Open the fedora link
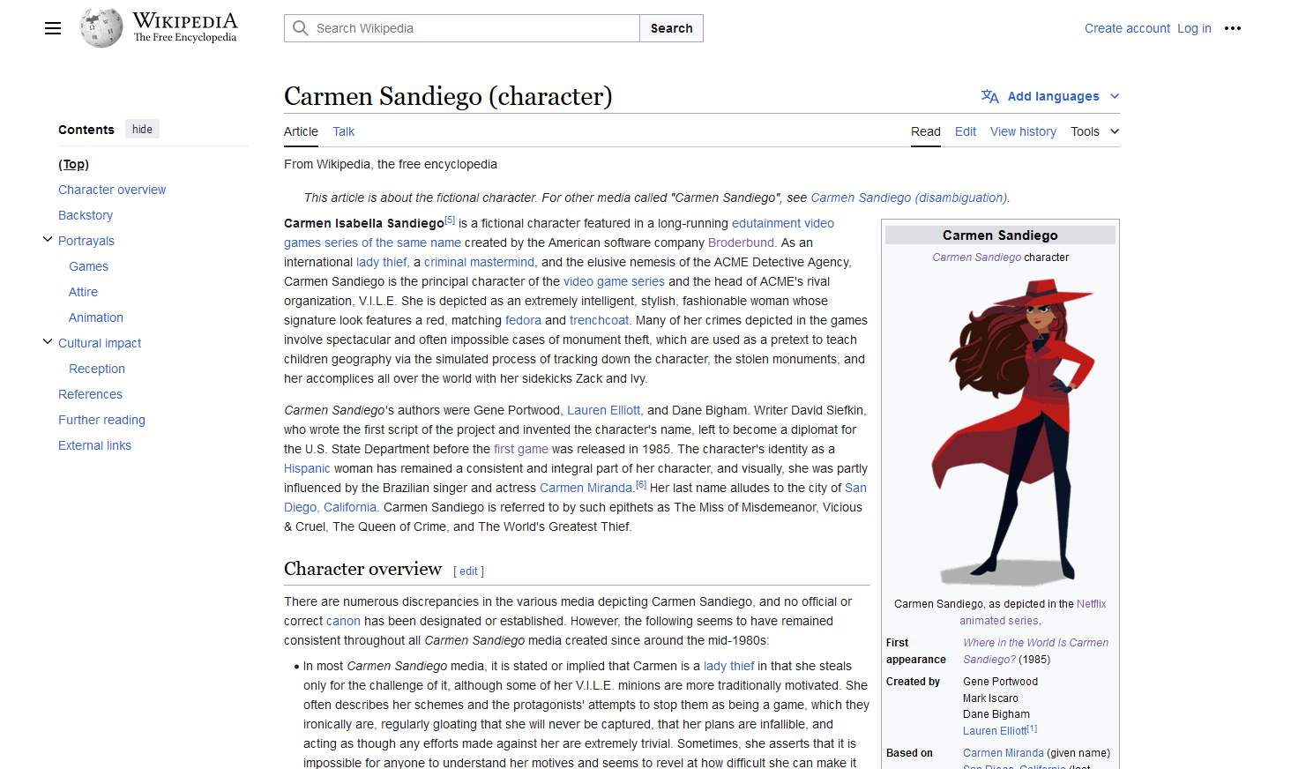The height and width of the screenshot is (769, 1291). pyautogui.click(x=523, y=320)
